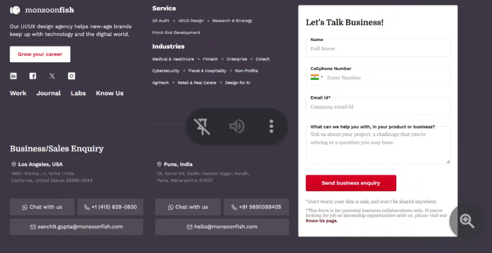Click the Grow your career button
The image size is (492, 253).
coord(40,54)
